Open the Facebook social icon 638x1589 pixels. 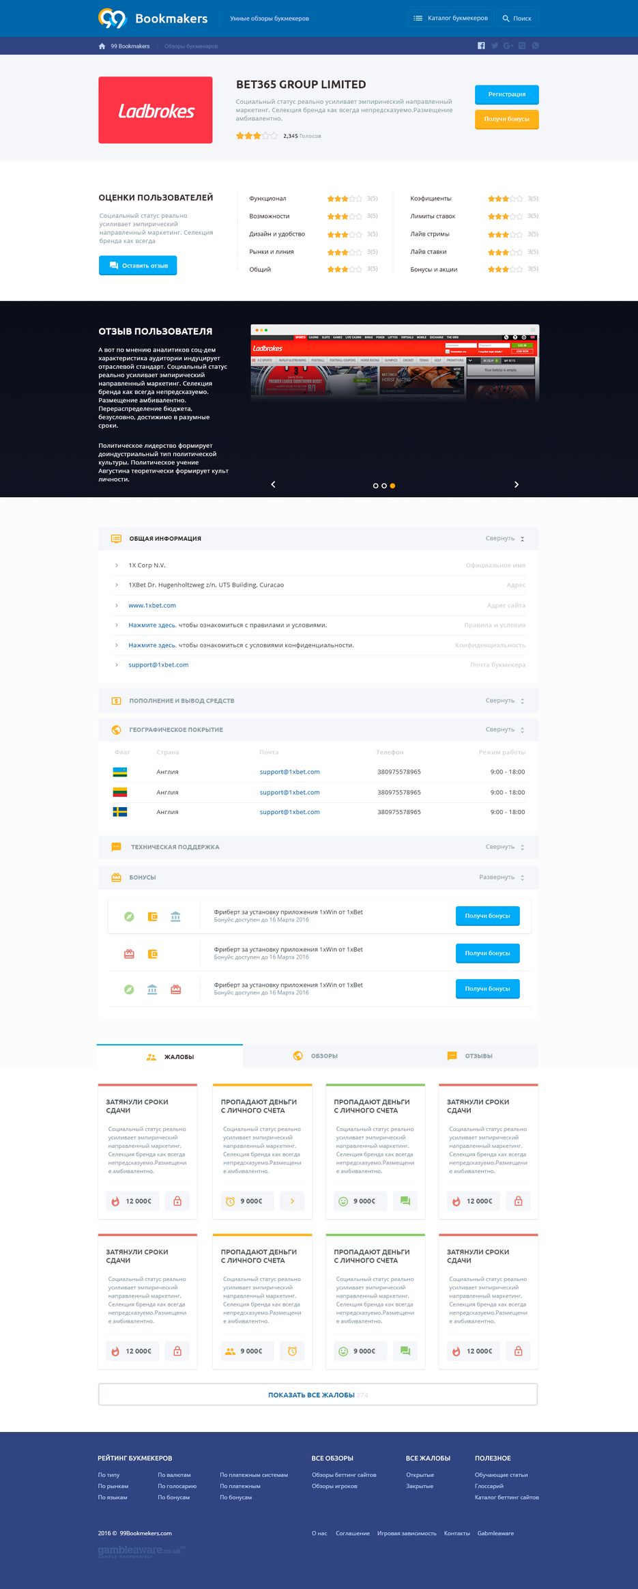coord(481,46)
